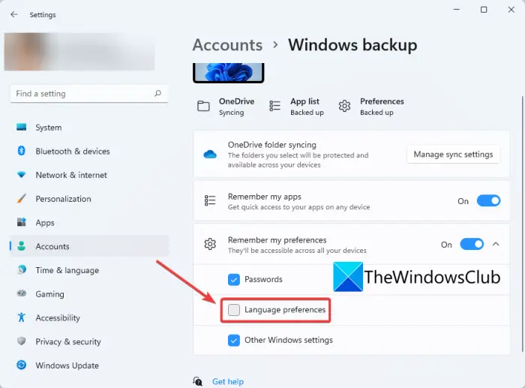Click the Preferences Backed up text
Screen dimensions: 525x388
point(376,113)
